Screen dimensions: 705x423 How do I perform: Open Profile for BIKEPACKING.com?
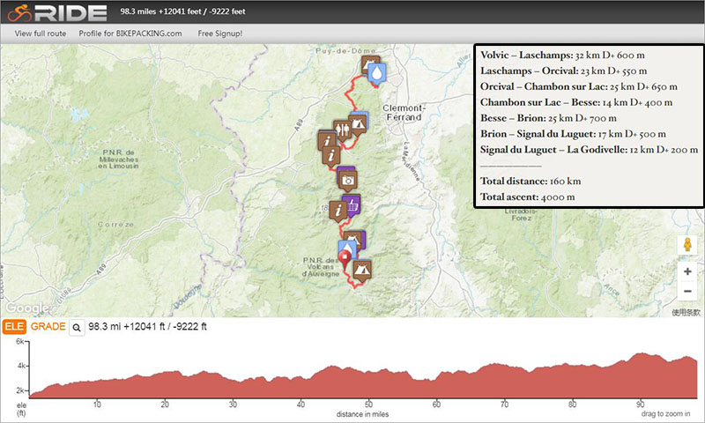pos(130,33)
